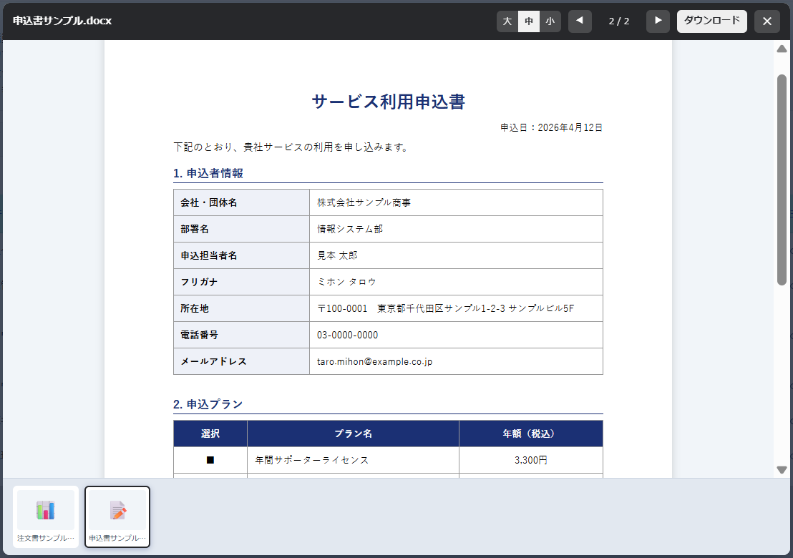Click the vertical scrollbar thumb
This screenshot has width=793, height=558.
coord(782,180)
